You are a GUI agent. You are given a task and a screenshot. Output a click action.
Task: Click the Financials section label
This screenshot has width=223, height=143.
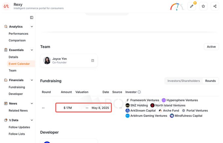[16, 80]
